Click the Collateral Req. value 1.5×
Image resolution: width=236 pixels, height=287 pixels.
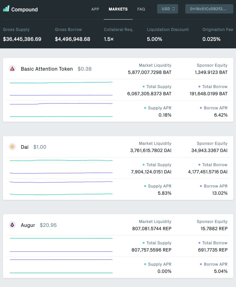point(109,39)
